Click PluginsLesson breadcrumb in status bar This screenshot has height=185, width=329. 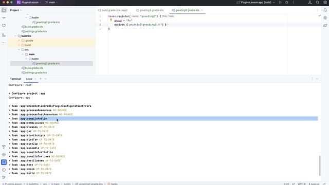pyautogui.click(x=12, y=184)
